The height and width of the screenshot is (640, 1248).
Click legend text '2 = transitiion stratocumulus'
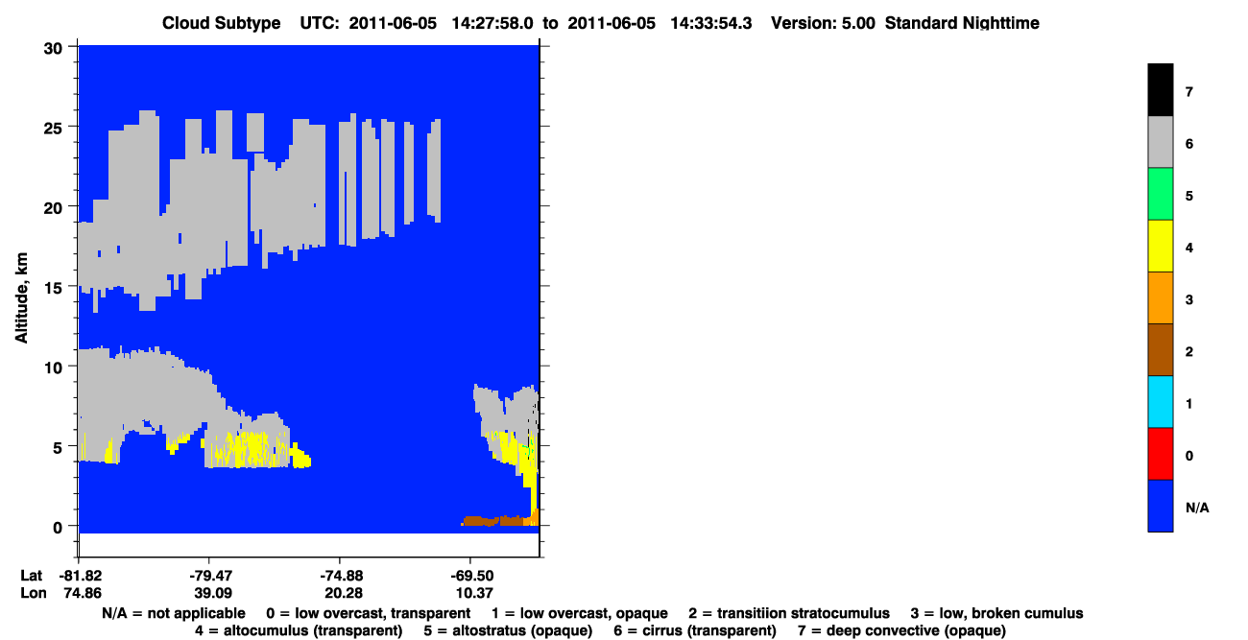(789, 613)
